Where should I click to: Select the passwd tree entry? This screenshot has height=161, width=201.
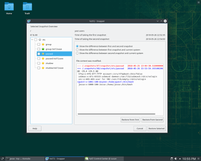point(49,54)
